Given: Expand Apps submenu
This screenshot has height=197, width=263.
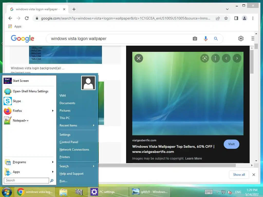Looking at the screenshot, I should pyautogui.click(x=29, y=172).
